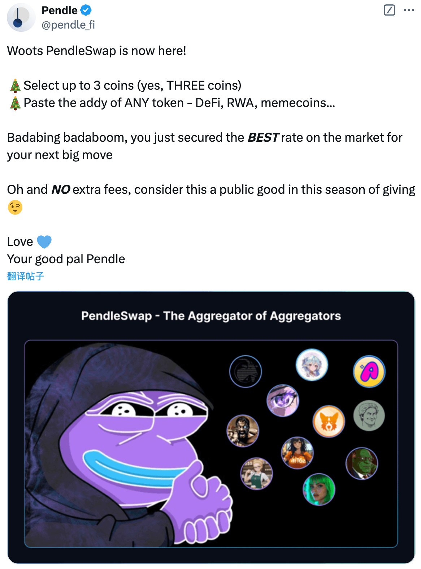The height and width of the screenshot is (569, 421).
Task: Click the Pendle display name
Action: click(x=60, y=10)
